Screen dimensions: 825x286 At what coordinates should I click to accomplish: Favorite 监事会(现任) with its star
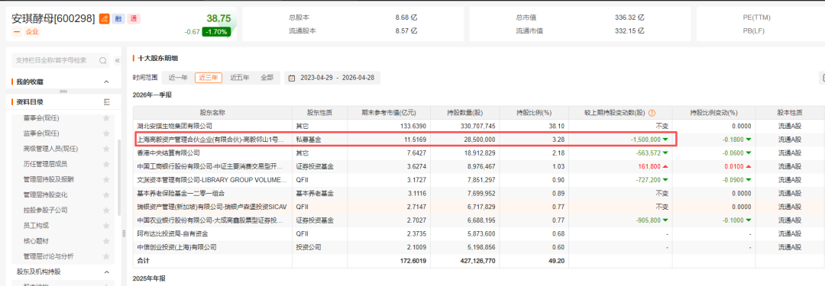[x=106, y=133]
